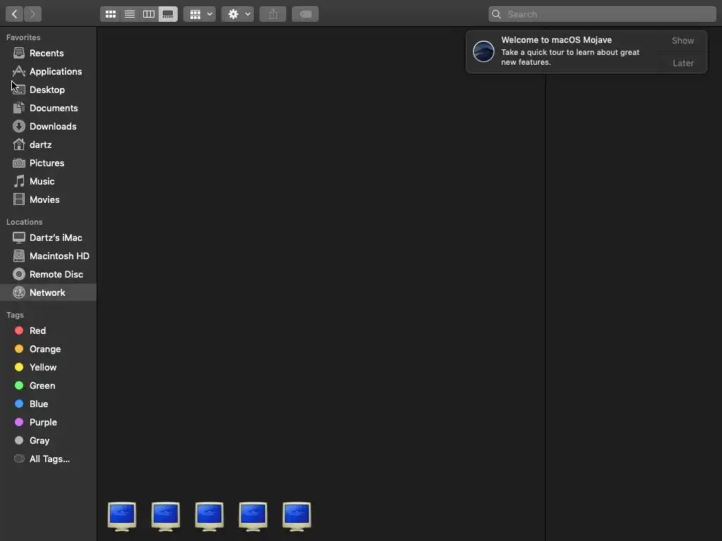Open the Movies folder

[x=49, y=199]
